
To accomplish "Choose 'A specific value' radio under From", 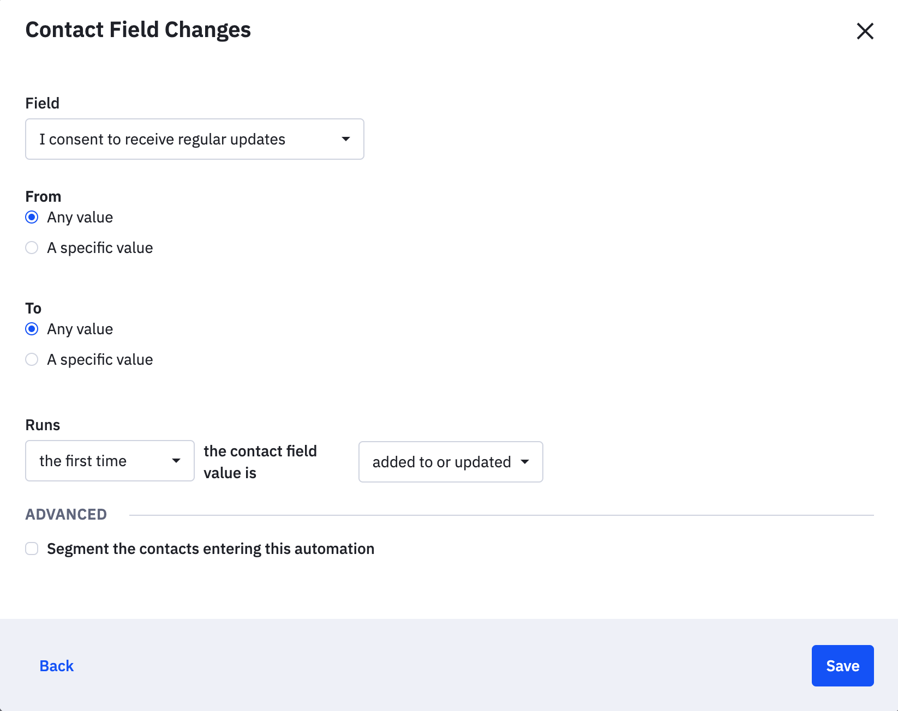I will [x=32, y=248].
